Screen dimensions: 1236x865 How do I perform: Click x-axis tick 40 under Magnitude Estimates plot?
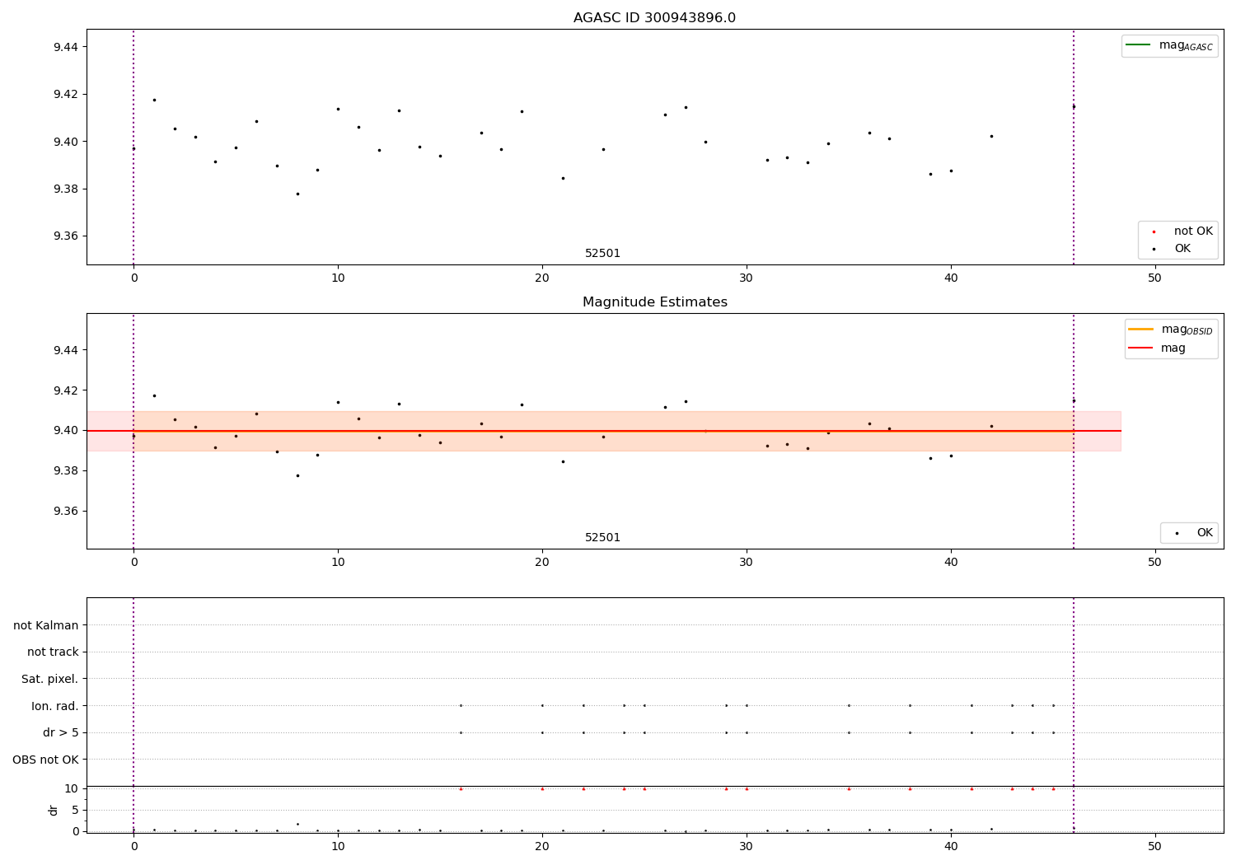[x=951, y=563]
